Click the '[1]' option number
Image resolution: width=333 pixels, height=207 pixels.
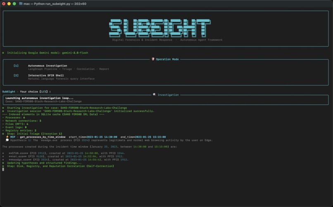pyautogui.click(x=16, y=66)
